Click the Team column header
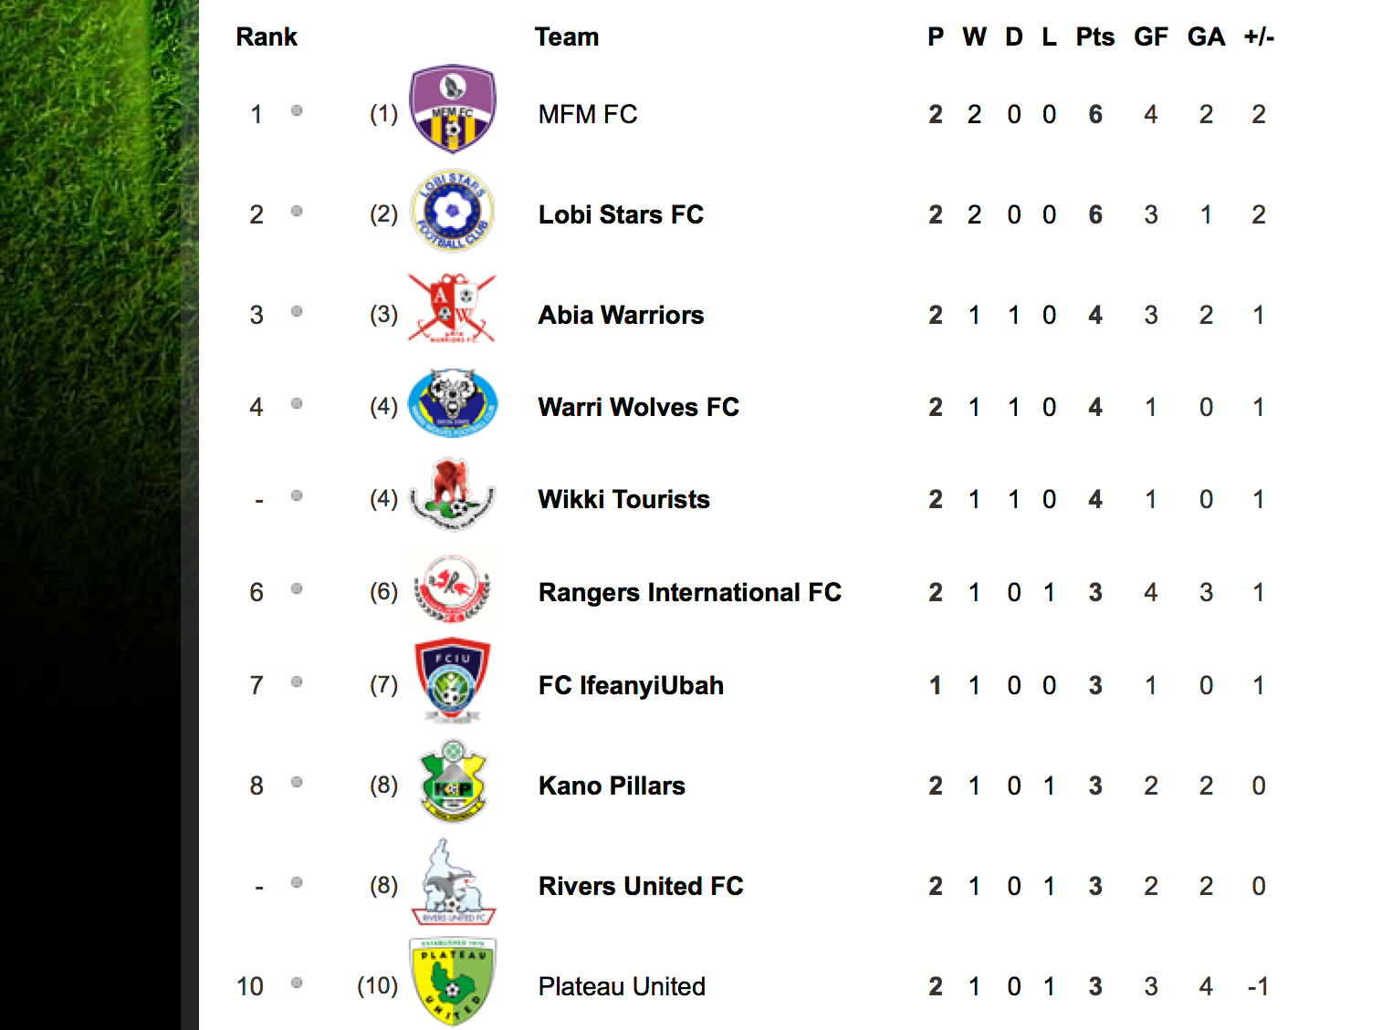This screenshot has width=1382, height=1030. pyautogui.click(x=567, y=36)
